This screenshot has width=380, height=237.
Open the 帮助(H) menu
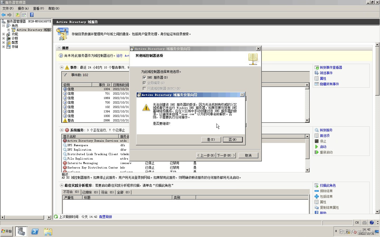click(54, 8)
